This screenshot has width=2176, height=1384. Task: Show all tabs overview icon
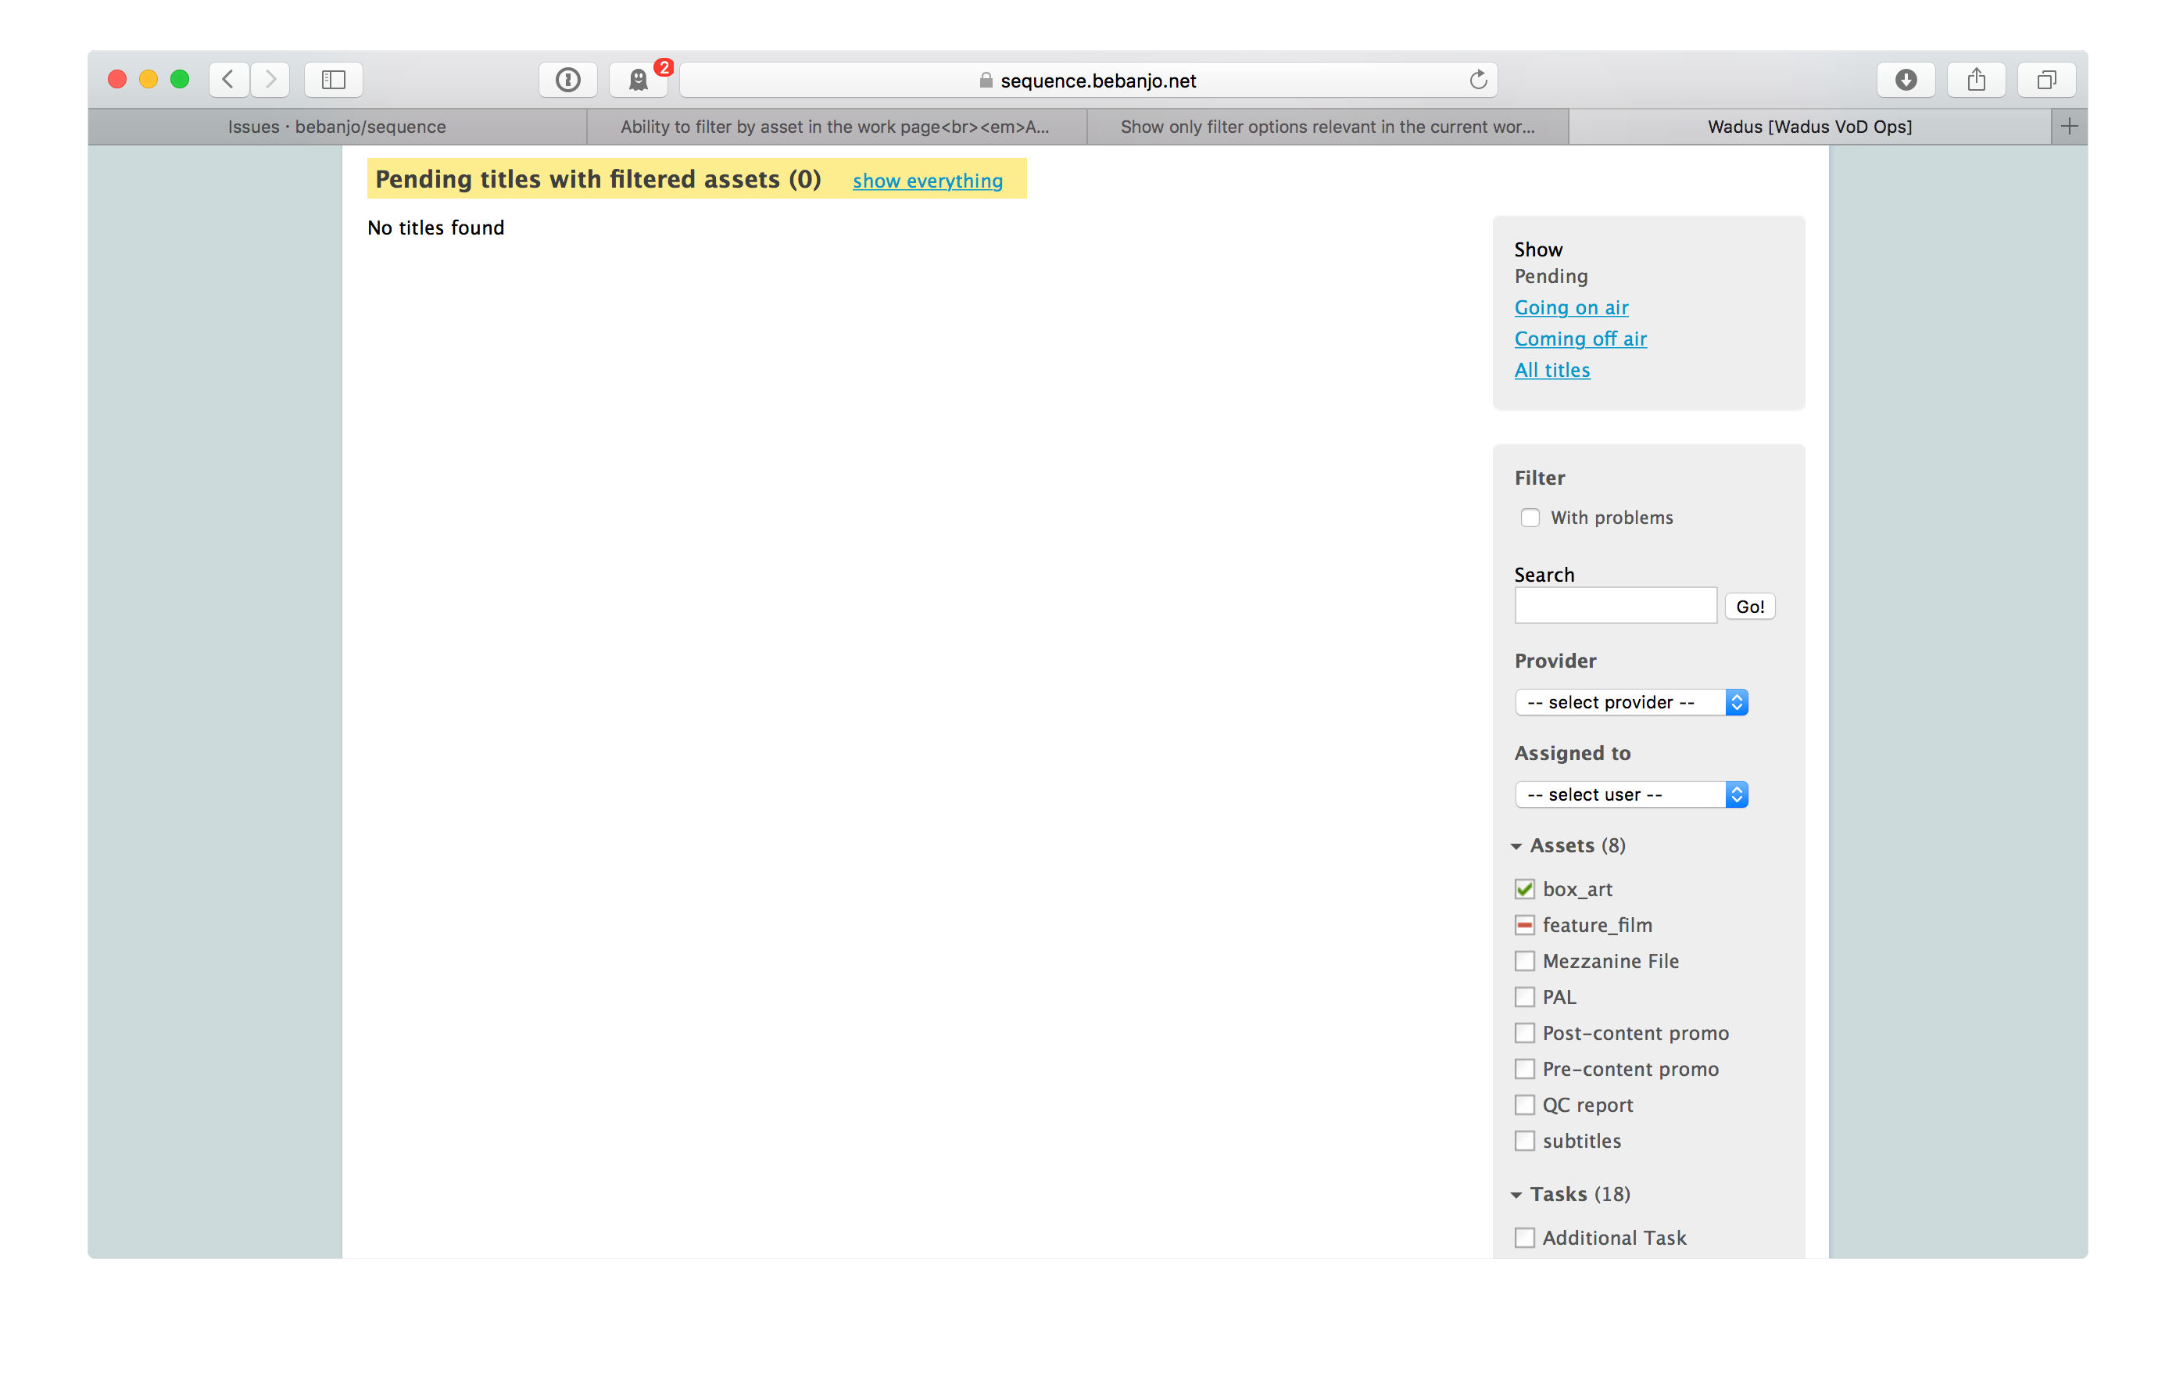tap(2046, 80)
